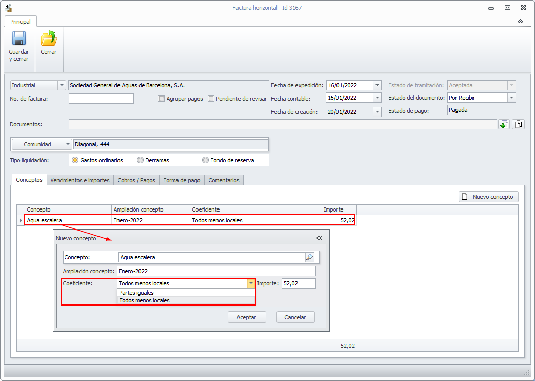
Task: Select Partes iguales from the list
Action: [x=136, y=293]
